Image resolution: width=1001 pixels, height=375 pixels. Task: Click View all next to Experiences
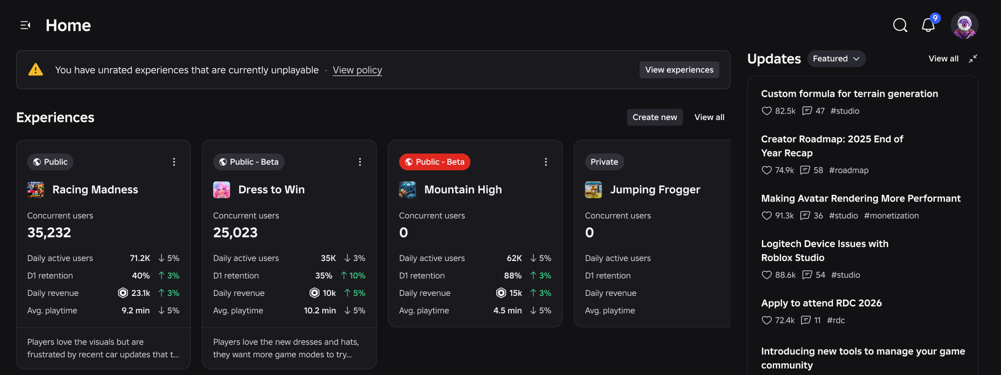709,117
